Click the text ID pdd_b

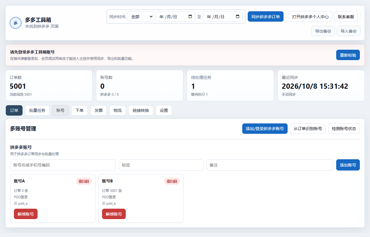pos(109,203)
